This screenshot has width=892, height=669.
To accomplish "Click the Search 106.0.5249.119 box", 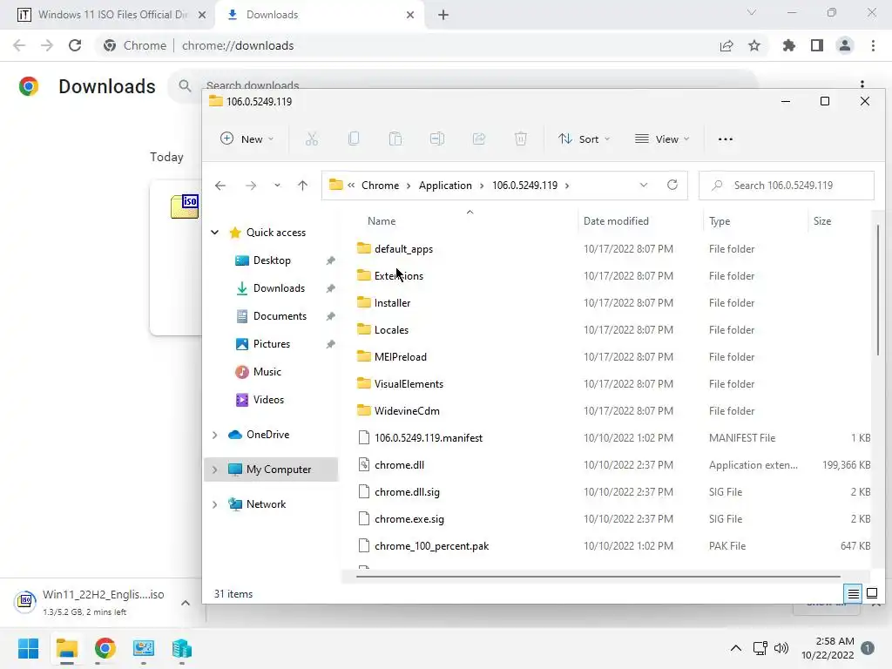I will coord(787,186).
